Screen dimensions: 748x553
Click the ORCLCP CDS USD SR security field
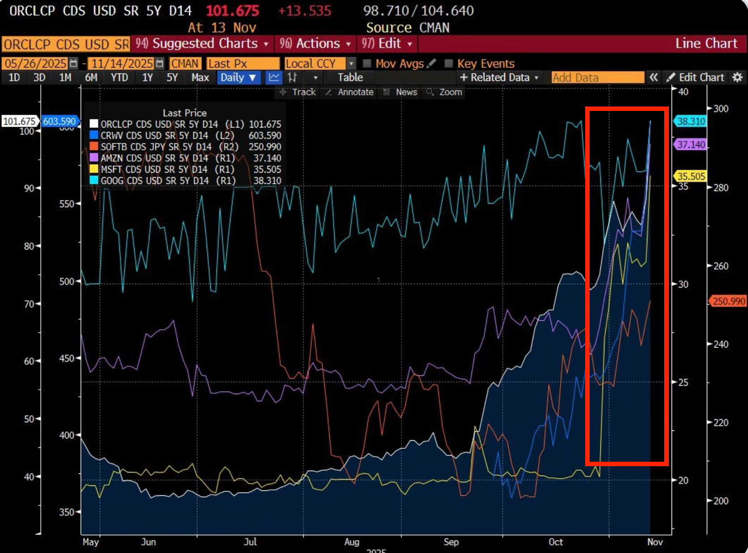(x=66, y=44)
